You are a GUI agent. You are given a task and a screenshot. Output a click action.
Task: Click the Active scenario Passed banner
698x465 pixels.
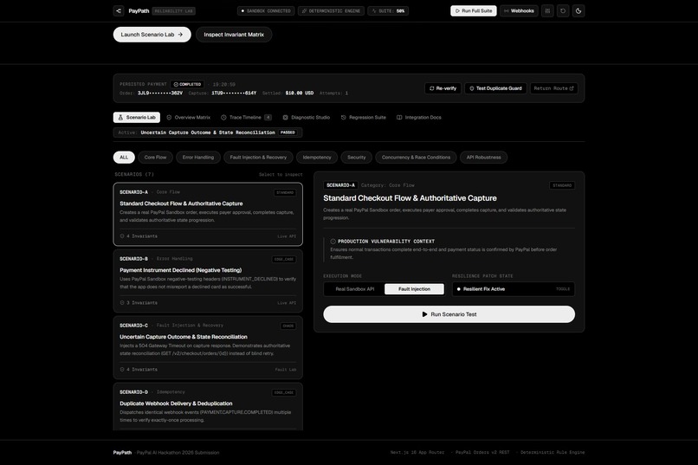[x=208, y=132]
